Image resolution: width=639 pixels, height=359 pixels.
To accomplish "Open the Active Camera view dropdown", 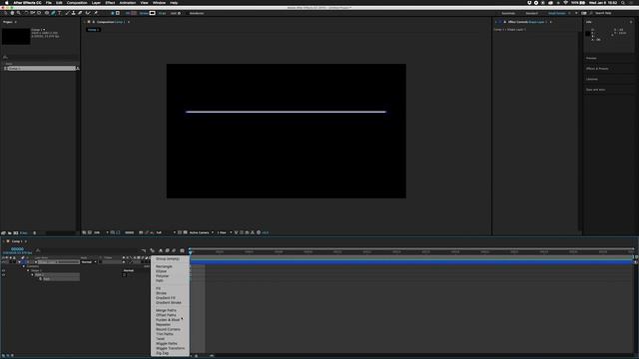I will click(x=201, y=232).
